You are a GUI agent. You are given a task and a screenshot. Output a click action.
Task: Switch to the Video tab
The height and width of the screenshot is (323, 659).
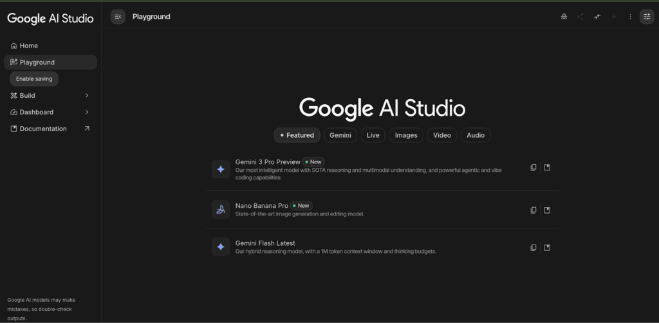tap(442, 135)
